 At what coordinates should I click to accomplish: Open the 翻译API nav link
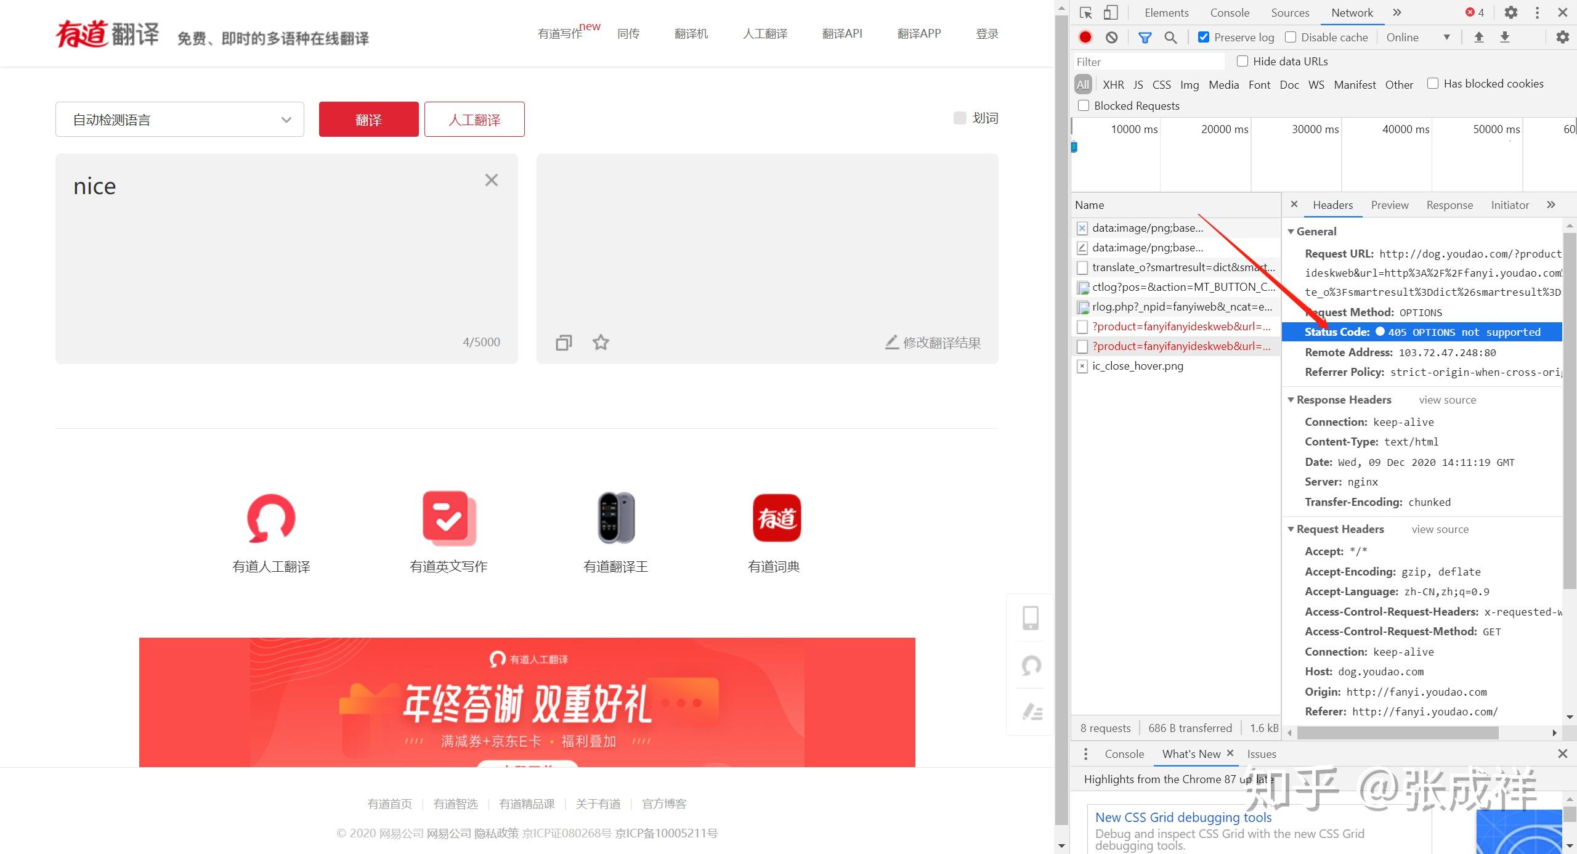click(842, 34)
